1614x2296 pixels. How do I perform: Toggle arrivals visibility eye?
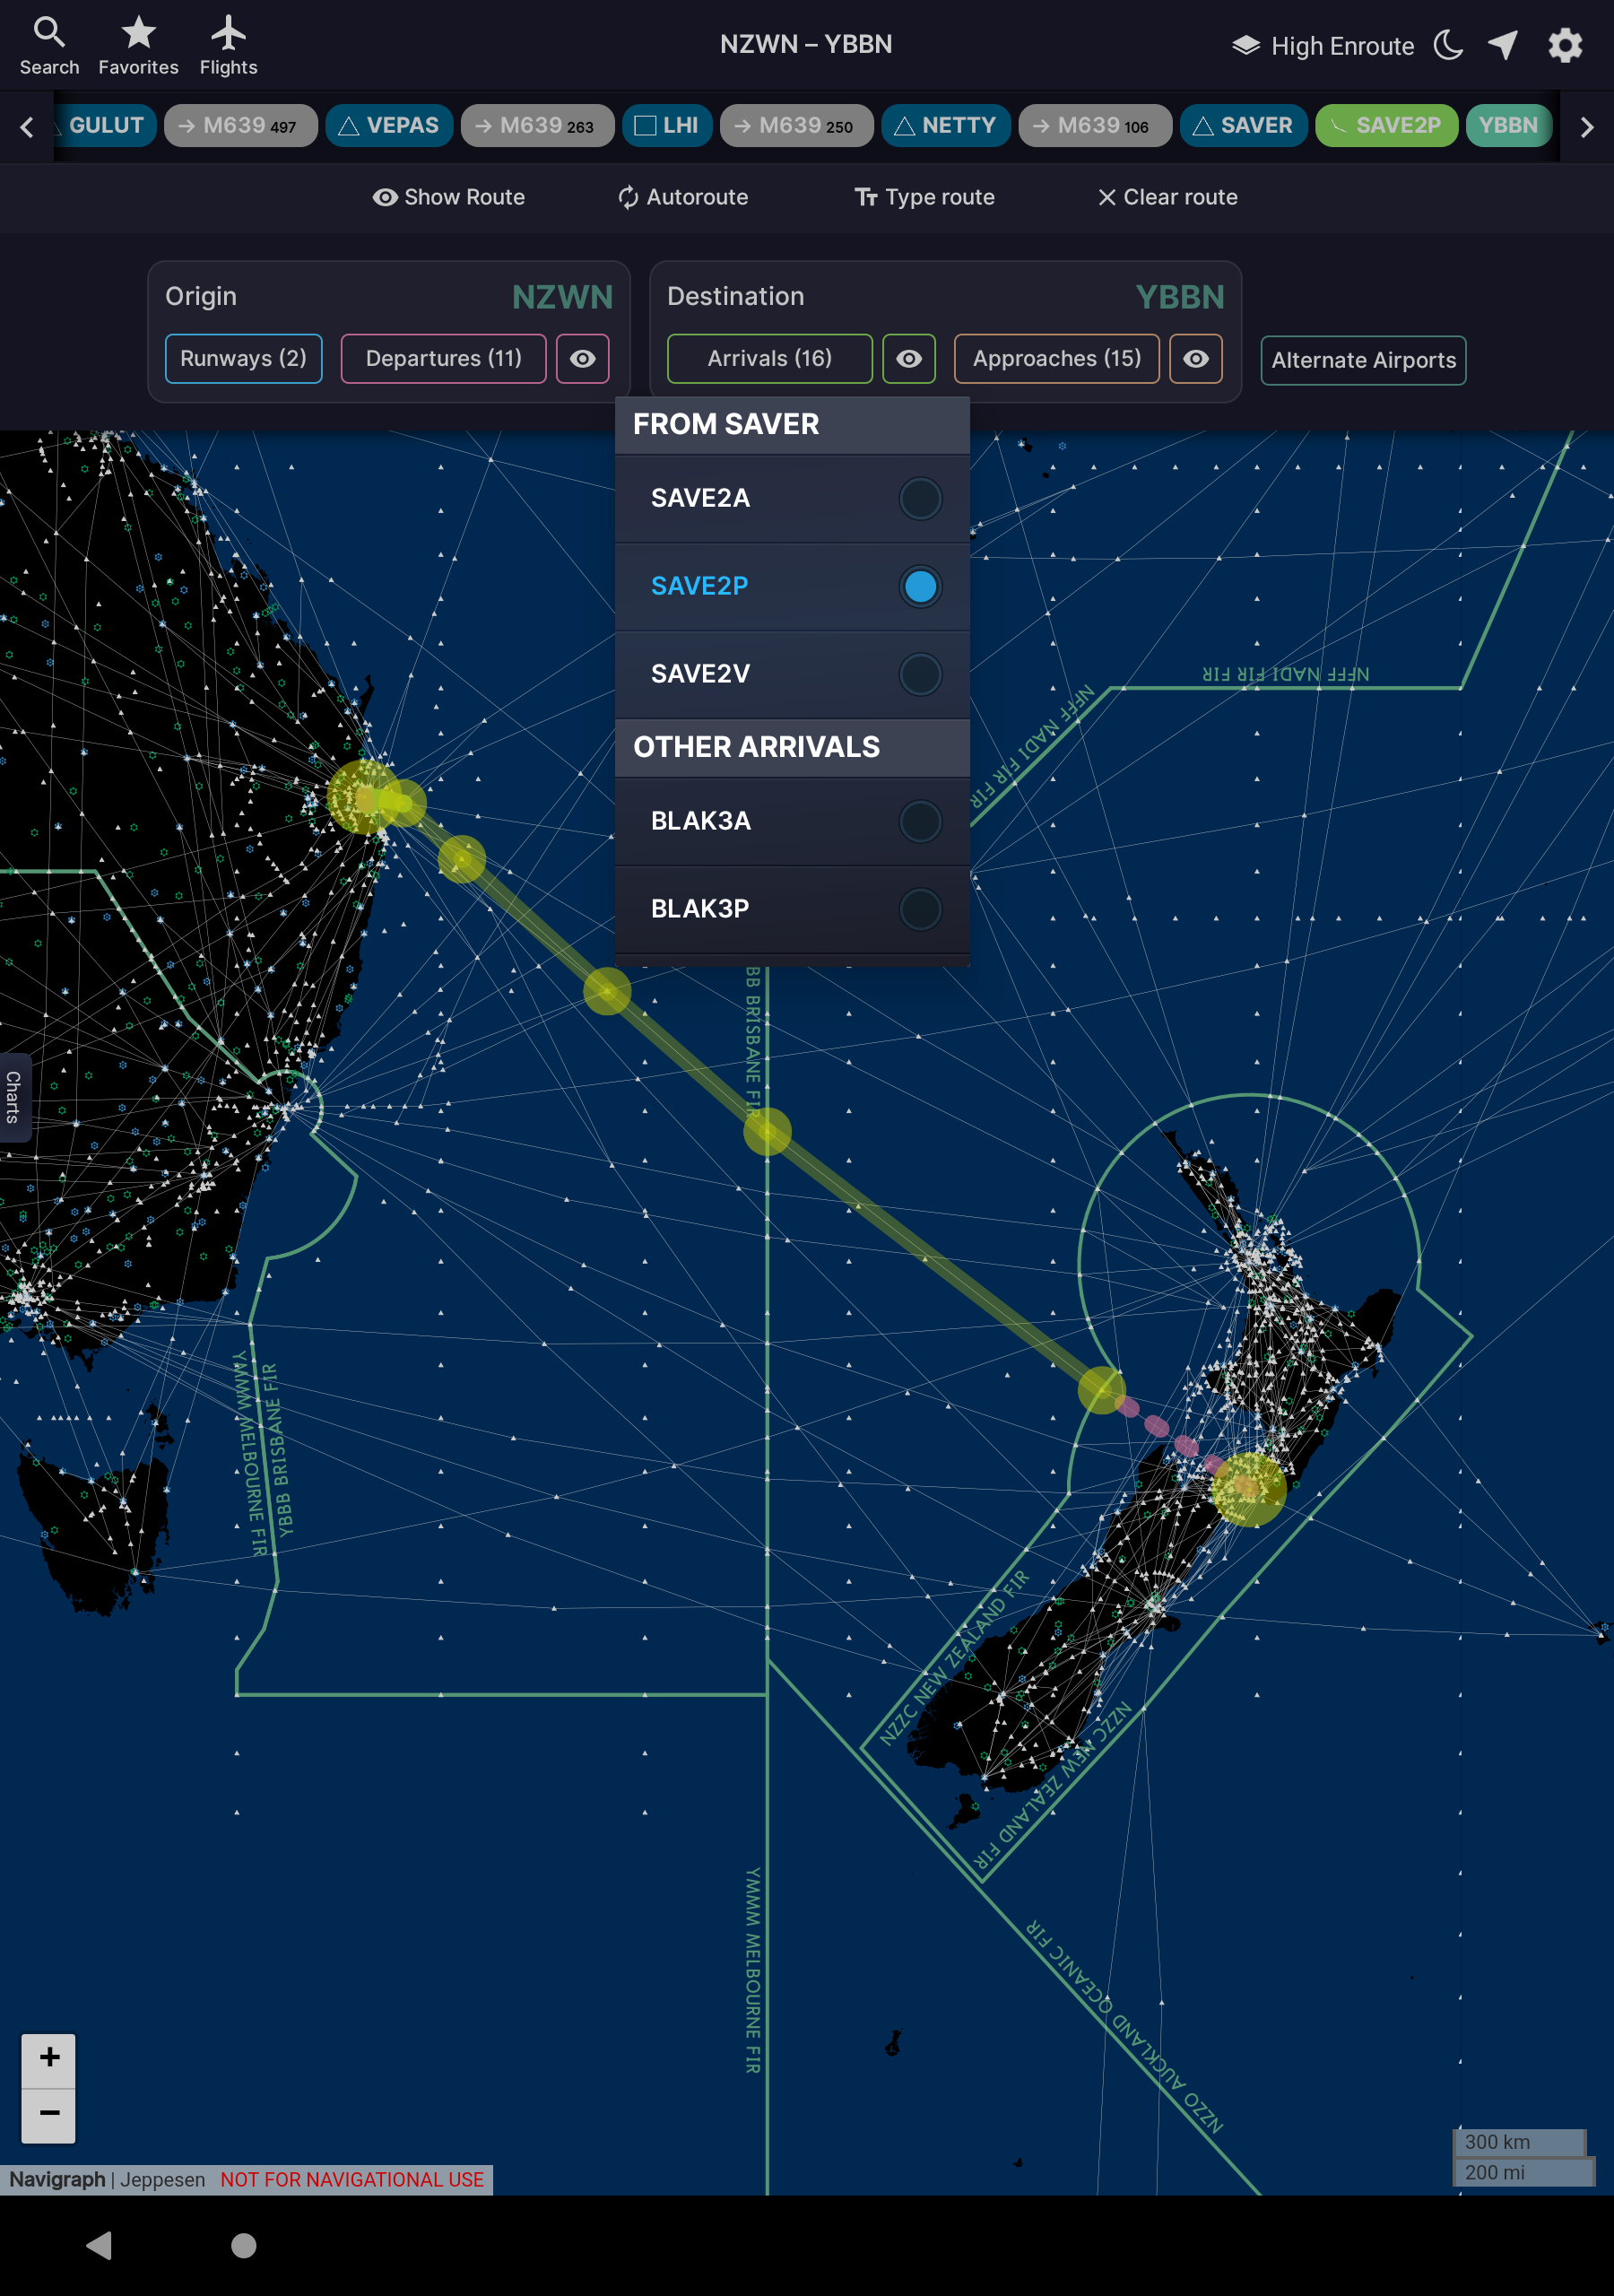pyautogui.click(x=909, y=359)
